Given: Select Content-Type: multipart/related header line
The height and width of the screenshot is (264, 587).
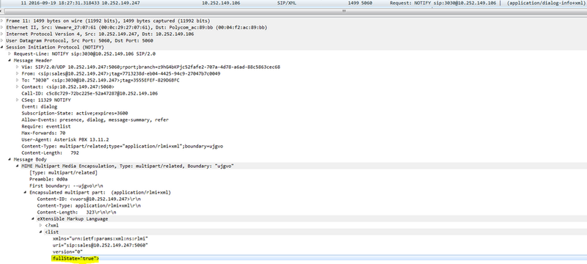Looking at the screenshot, I should point(123,146).
